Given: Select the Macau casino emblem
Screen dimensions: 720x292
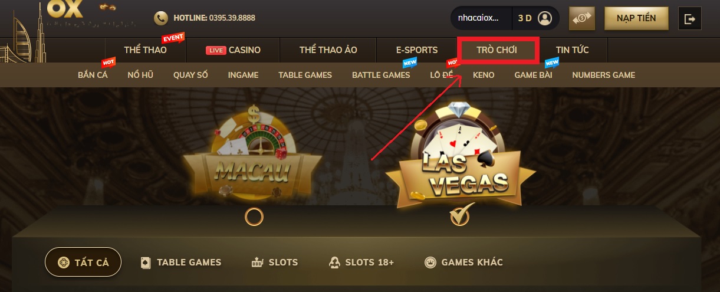Looking at the screenshot, I should (x=254, y=153).
